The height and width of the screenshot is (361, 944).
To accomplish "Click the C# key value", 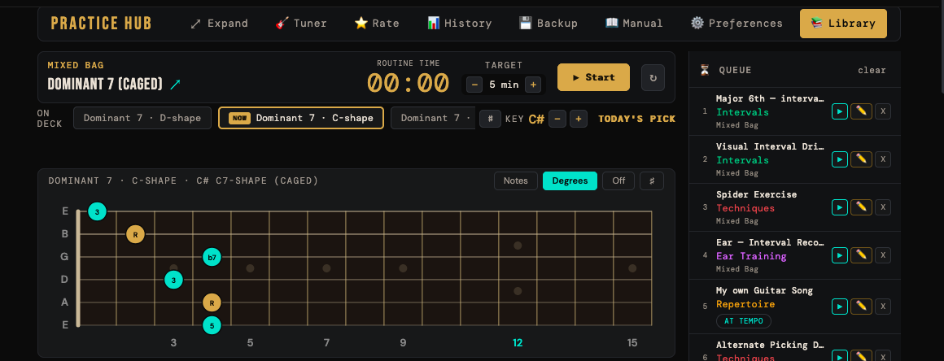I will pyautogui.click(x=536, y=119).
